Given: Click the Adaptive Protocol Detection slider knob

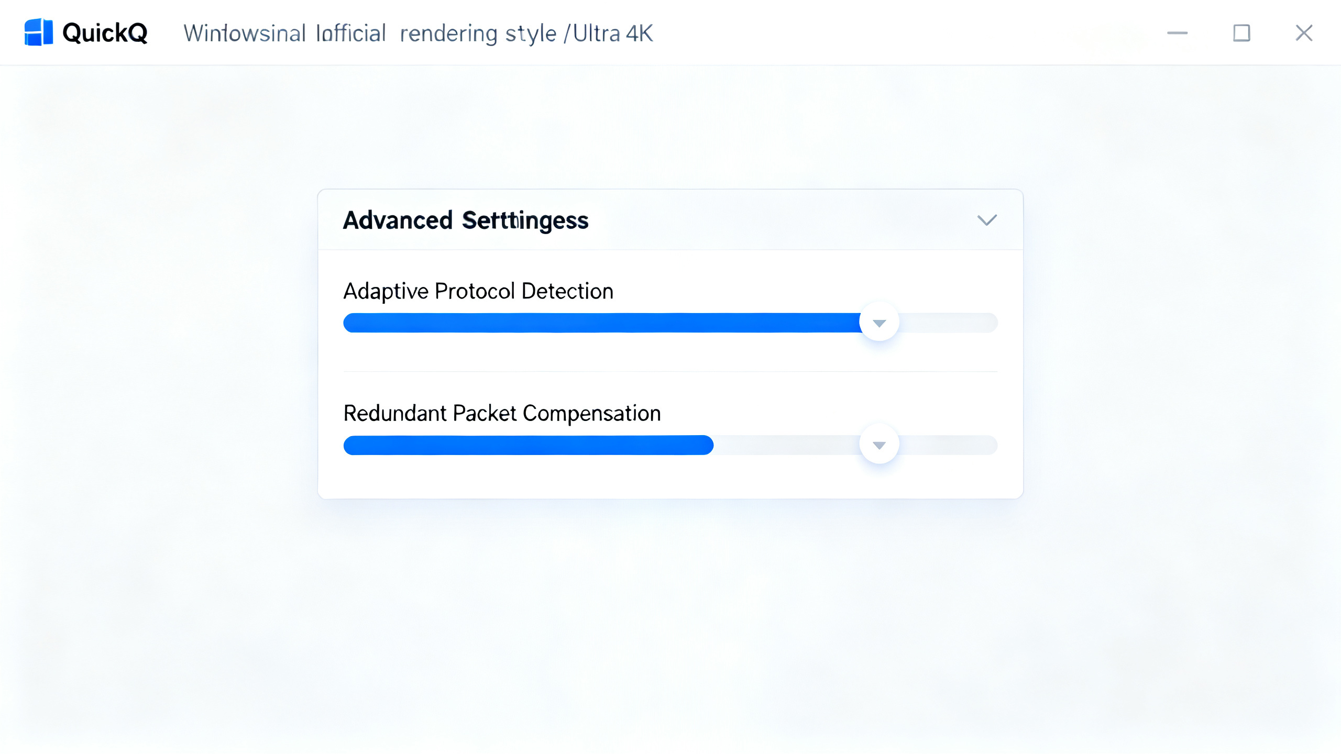Looking at the screenshot, I should tap(879, 322).
